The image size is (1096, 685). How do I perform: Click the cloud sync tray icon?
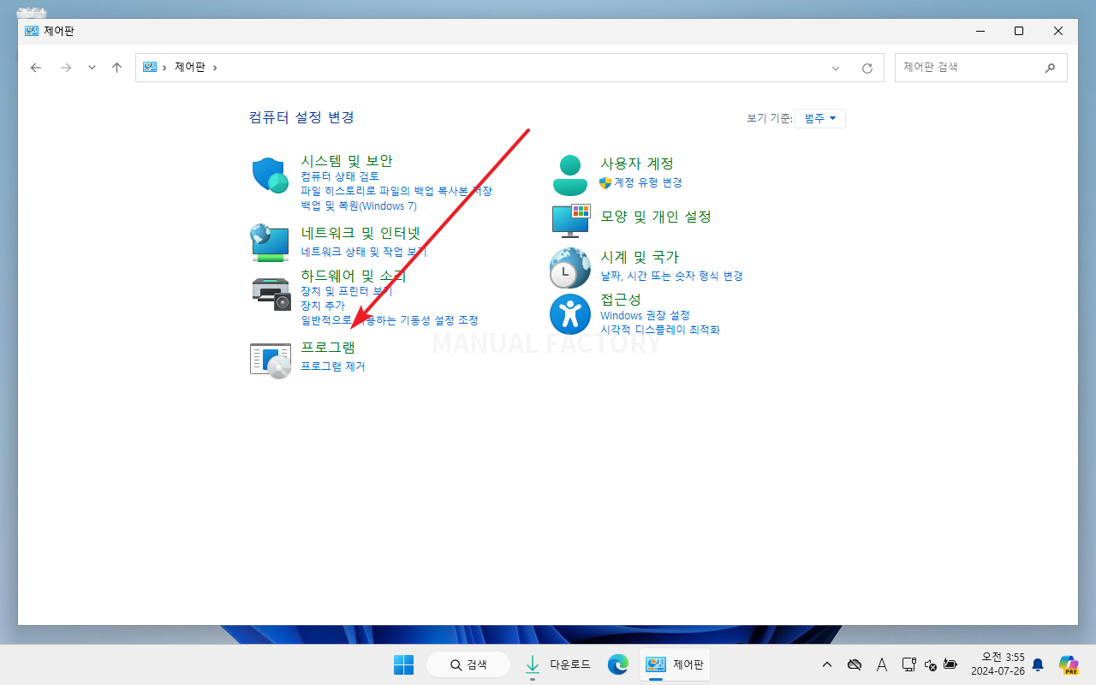[854, 664]
